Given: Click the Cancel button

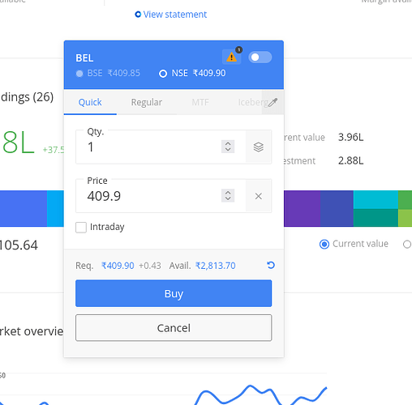Looking at the screenshot, I should tap(174, 328).
